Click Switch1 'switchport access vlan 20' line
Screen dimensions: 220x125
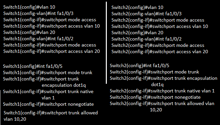point(51,51)
